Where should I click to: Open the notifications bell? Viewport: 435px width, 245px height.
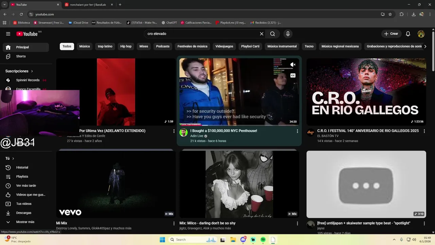[x=408, y=34]
